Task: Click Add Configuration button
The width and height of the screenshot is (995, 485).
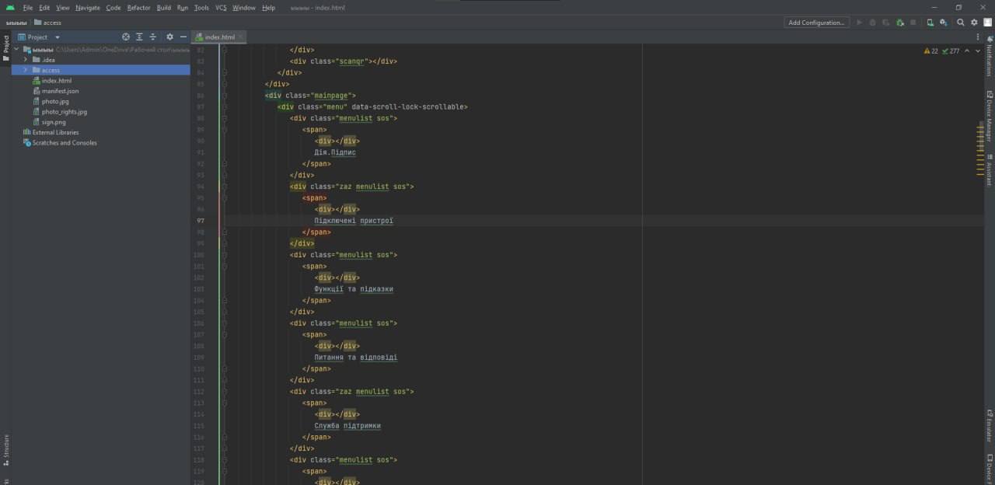Action: tap(816, 23)
